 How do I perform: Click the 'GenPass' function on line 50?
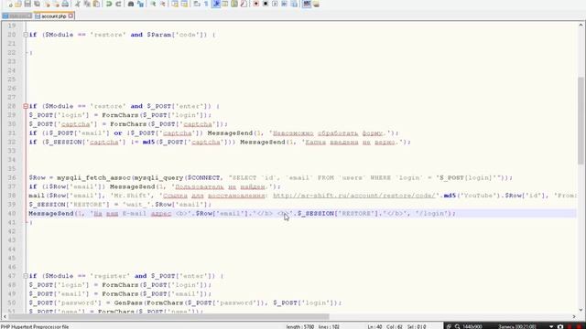click(128, 302)
